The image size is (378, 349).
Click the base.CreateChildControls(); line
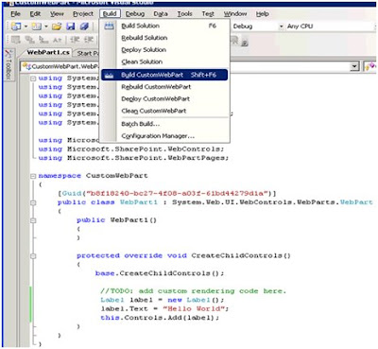(160, 273)
